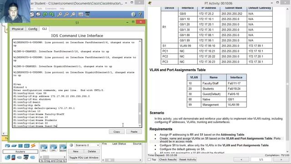This screenshot has height=164, width=291.
Task: Click the Redo green arrow toolbar icon
Action: pyautogui.click(x=51, y=14)
